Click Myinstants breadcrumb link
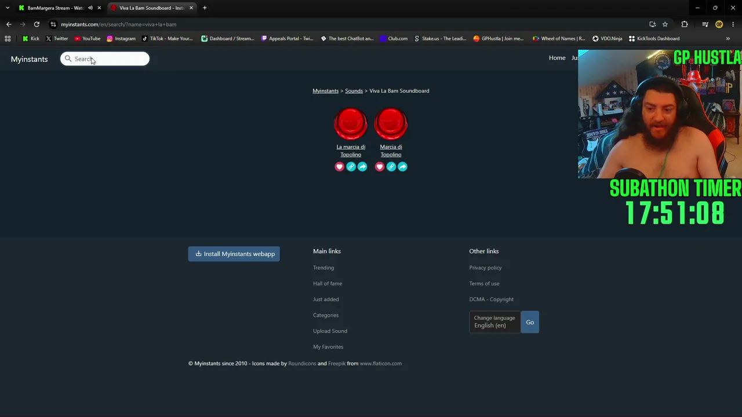 coord(325,91)
